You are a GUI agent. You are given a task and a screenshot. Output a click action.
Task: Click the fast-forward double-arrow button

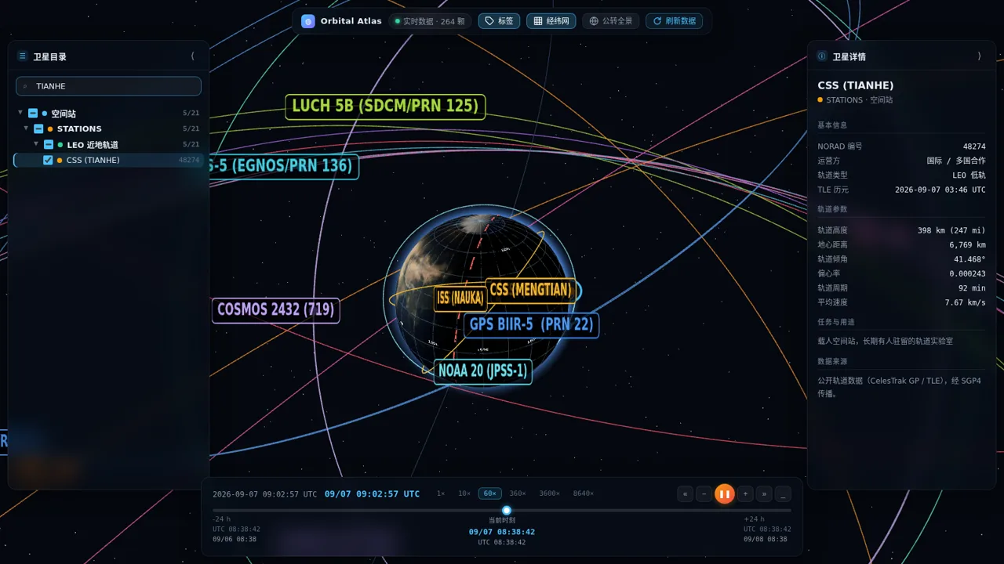pos(764,493)
